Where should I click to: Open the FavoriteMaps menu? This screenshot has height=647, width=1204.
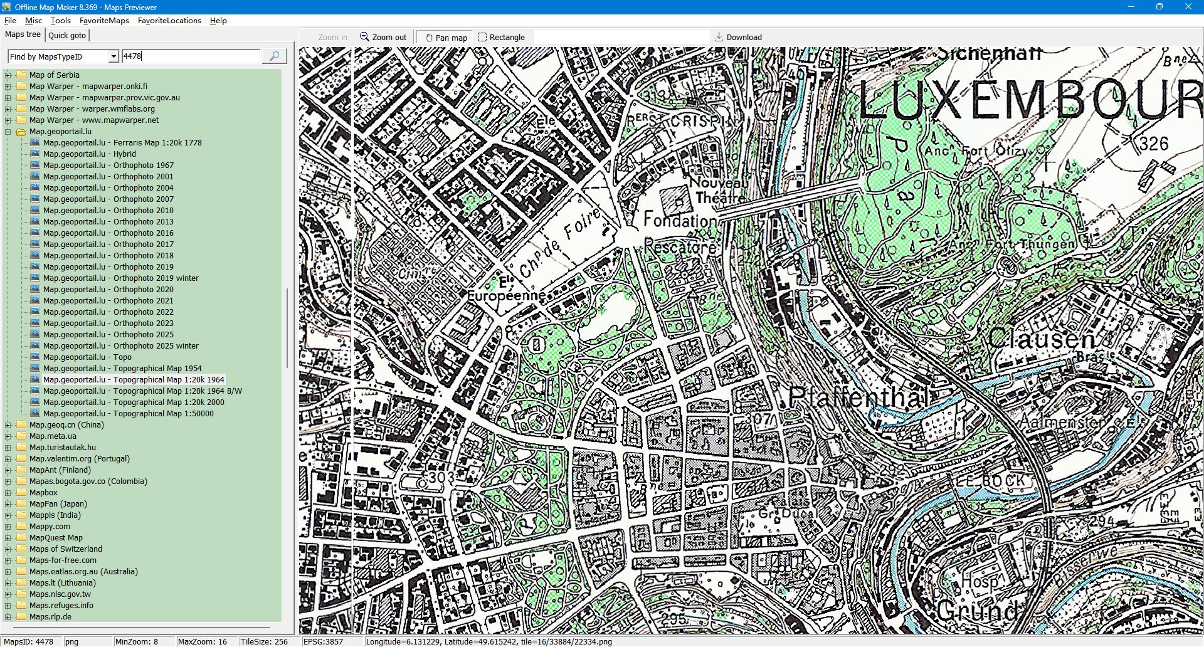(104, 21)
